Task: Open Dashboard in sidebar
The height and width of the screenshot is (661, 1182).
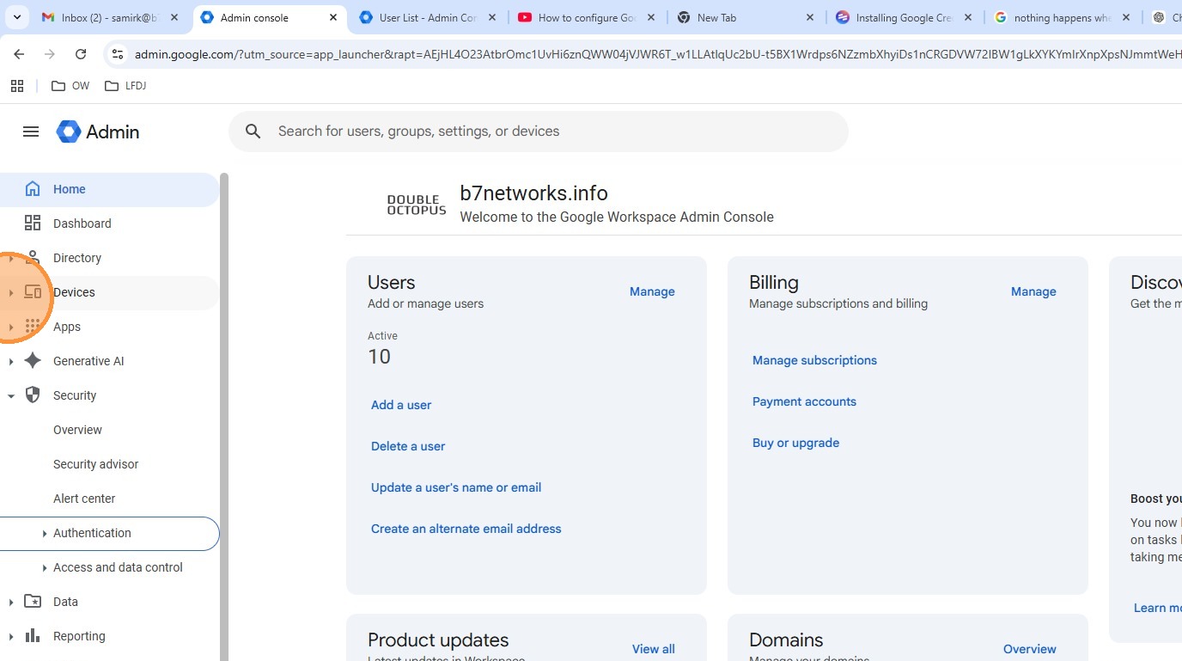Action: point(110,223)
